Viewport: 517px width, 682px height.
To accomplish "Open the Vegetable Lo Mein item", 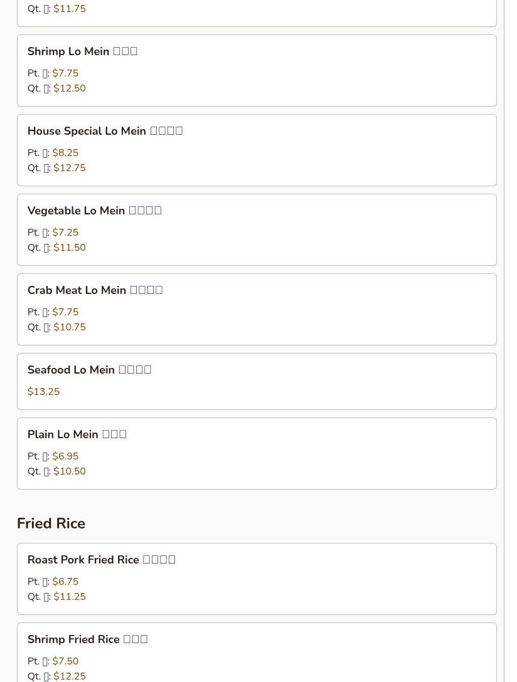I will [x=94, y=211].
